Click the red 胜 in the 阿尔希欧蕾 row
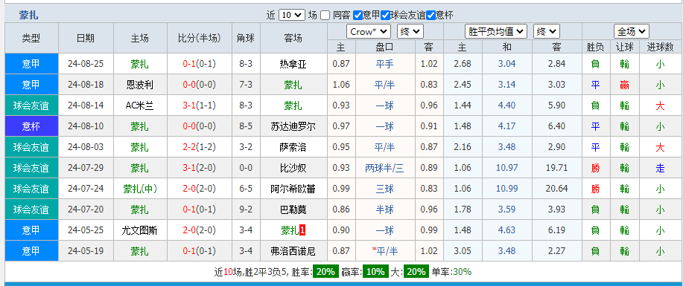 [x=595, y=189]
